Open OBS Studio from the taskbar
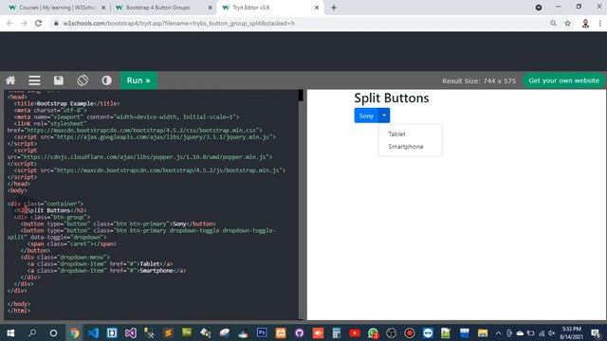This screenshot has height=341, width=607. pyautogui.click(x=392, y=332)
